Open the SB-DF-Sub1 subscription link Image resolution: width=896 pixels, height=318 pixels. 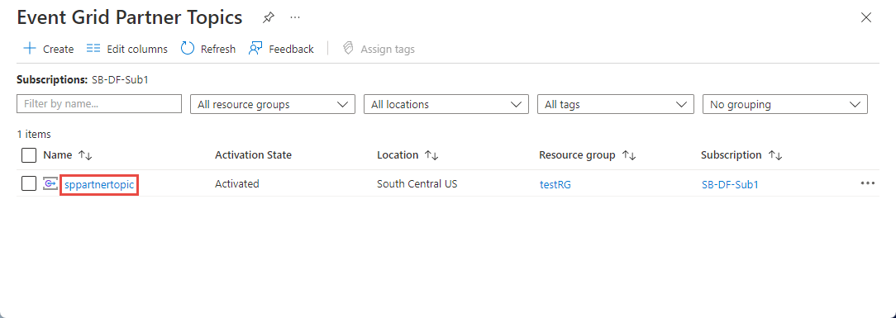[x=731, y=184]
